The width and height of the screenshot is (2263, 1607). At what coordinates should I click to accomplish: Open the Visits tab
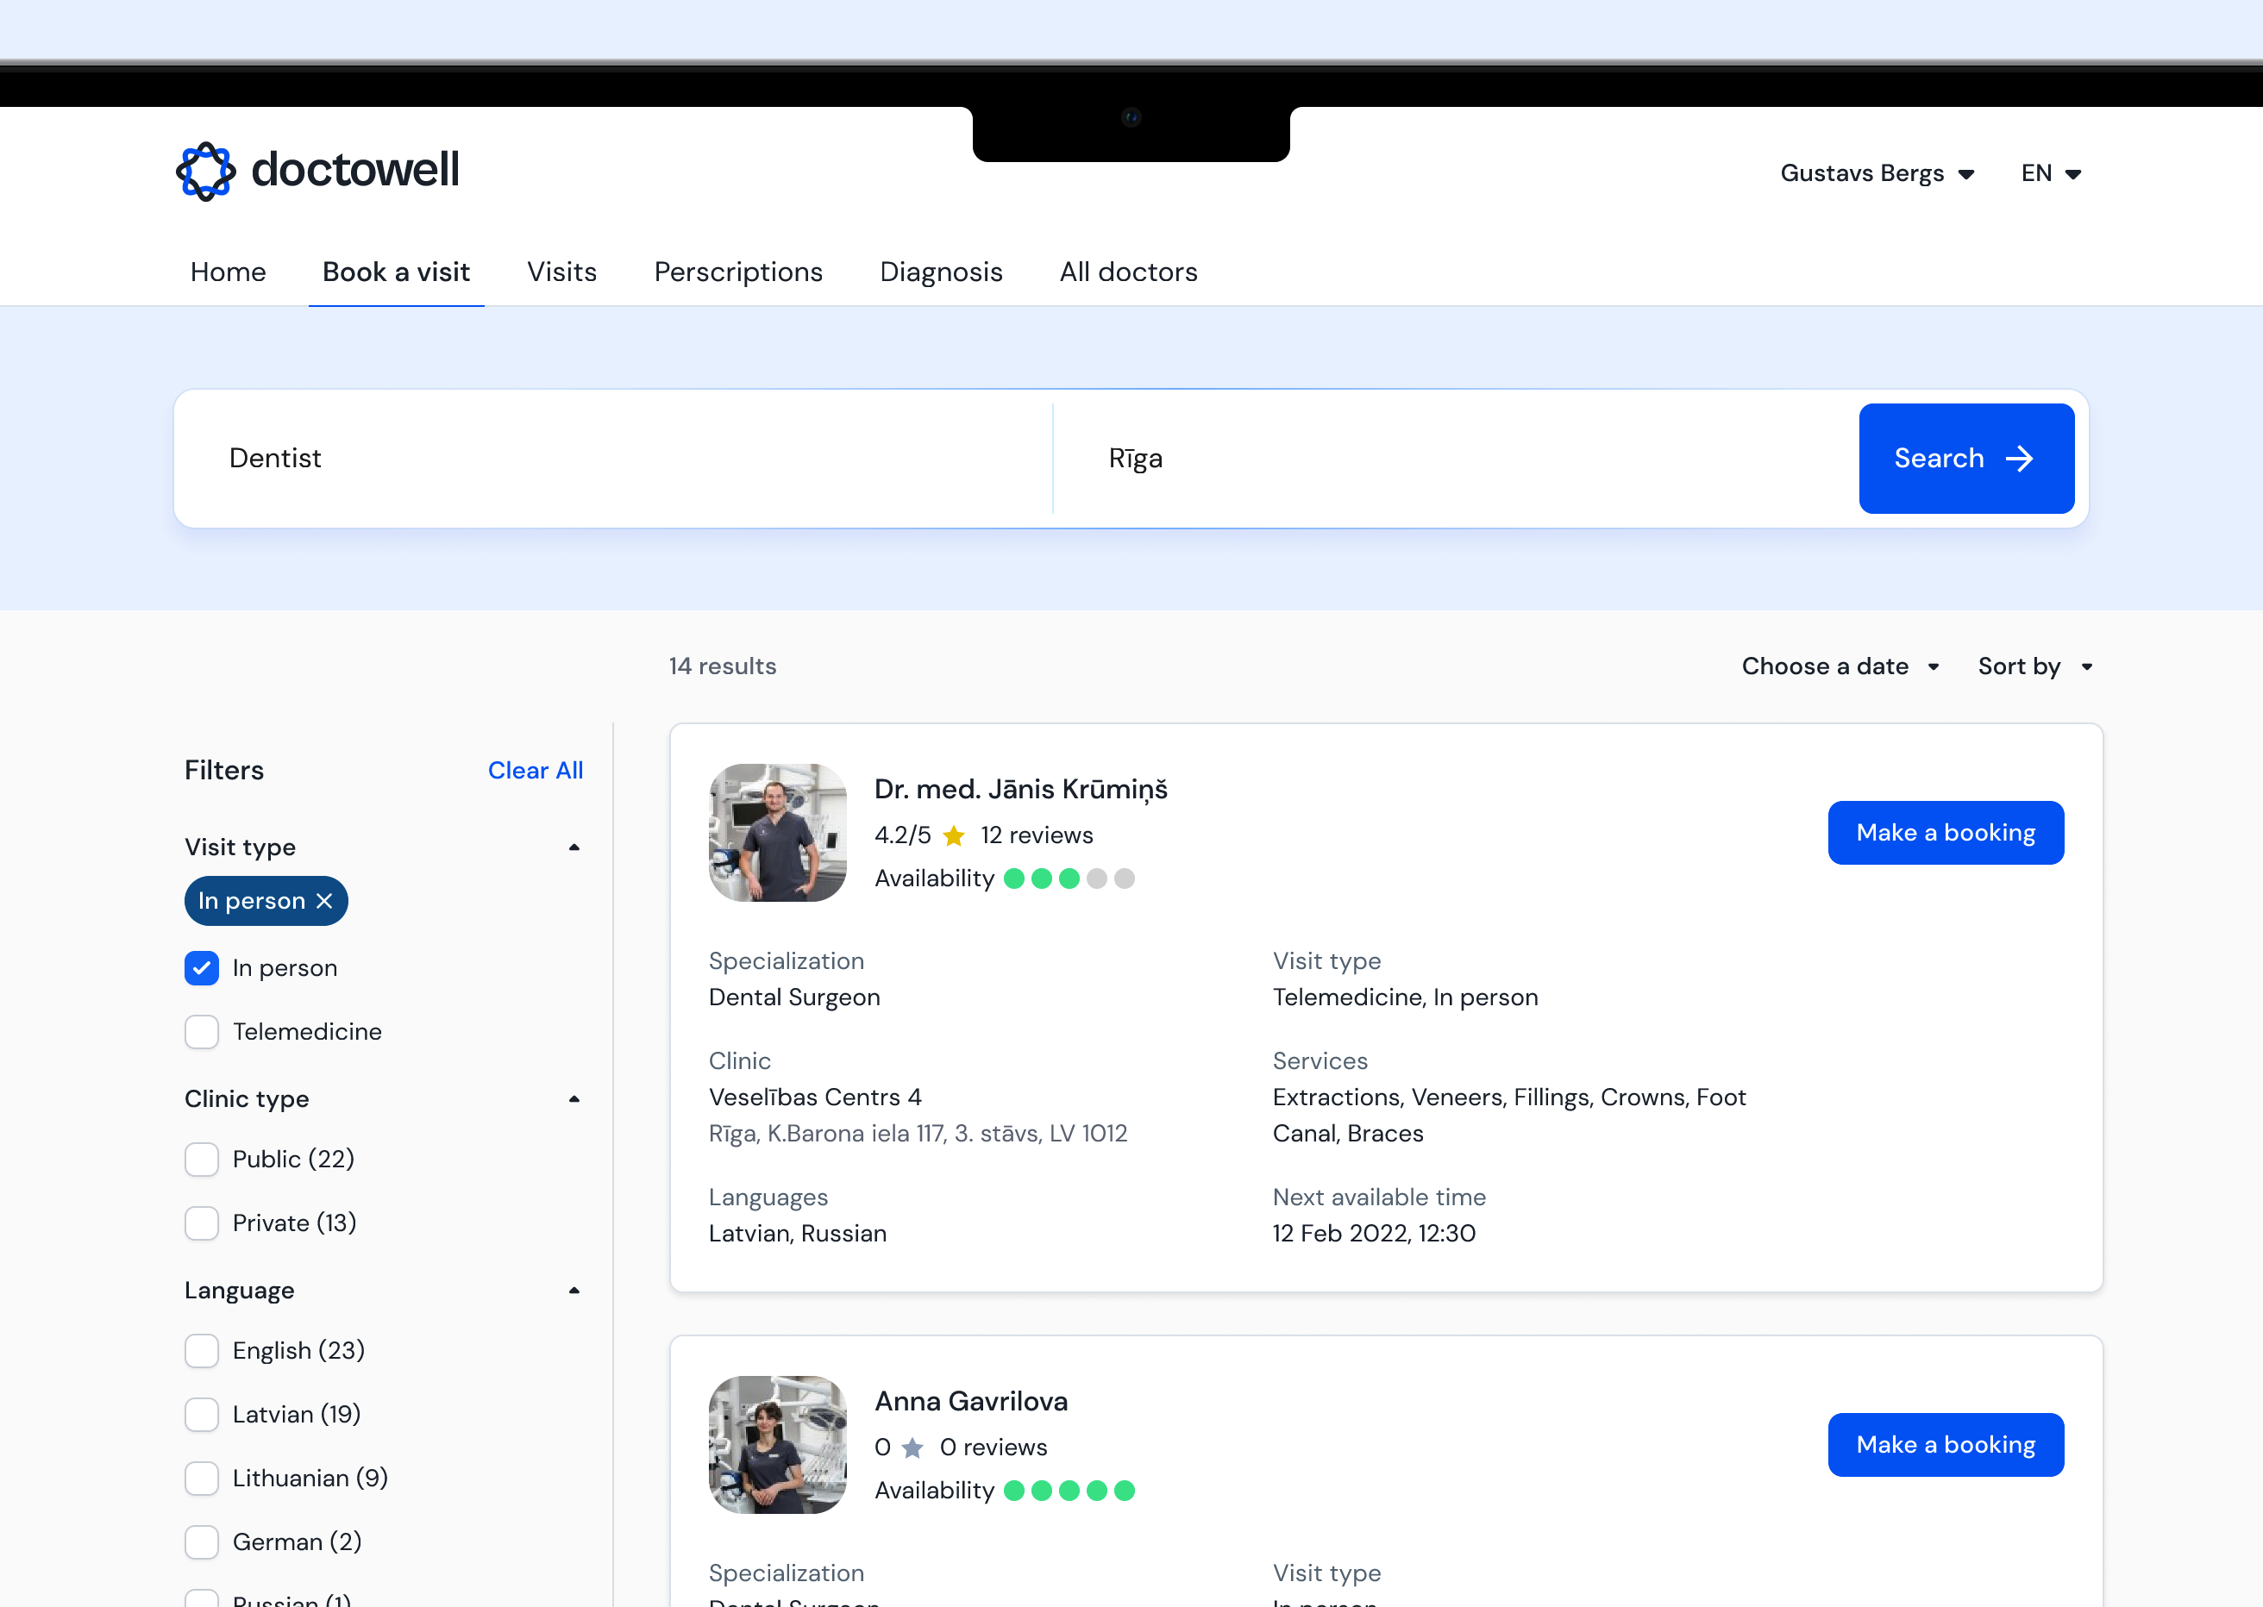pos(561,272)
